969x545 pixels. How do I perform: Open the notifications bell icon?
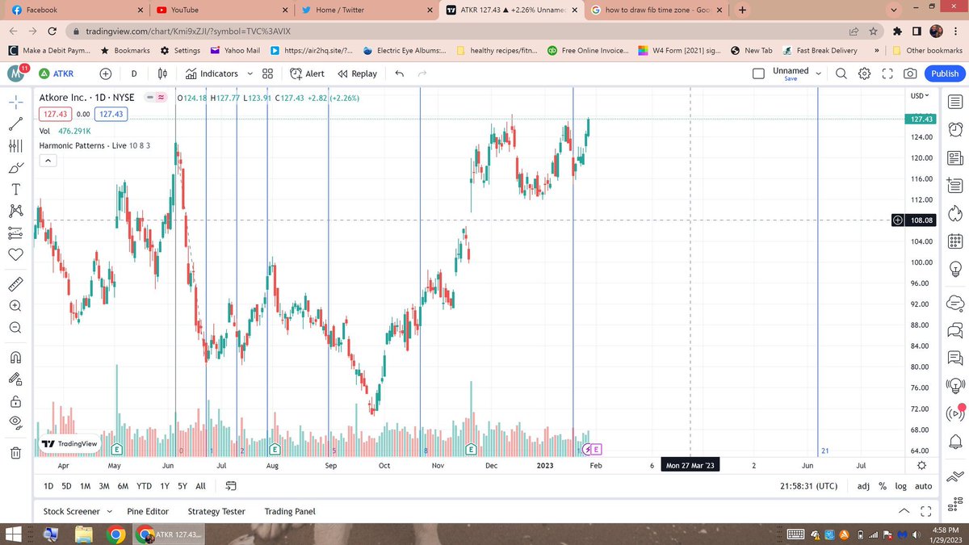(954, 441)
